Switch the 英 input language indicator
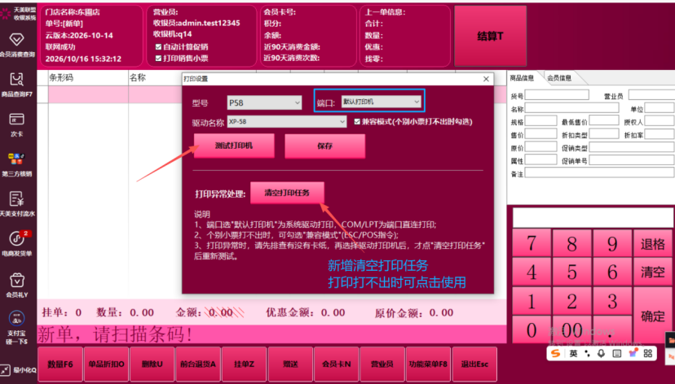 (x=573, y=353)
